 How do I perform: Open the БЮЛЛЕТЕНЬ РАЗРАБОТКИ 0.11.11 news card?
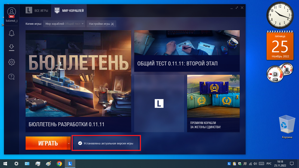(78, 81)
